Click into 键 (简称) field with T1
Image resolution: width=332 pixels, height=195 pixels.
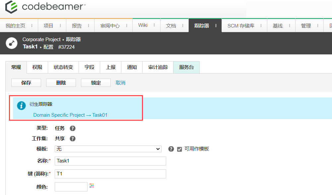tap(110, 174)
